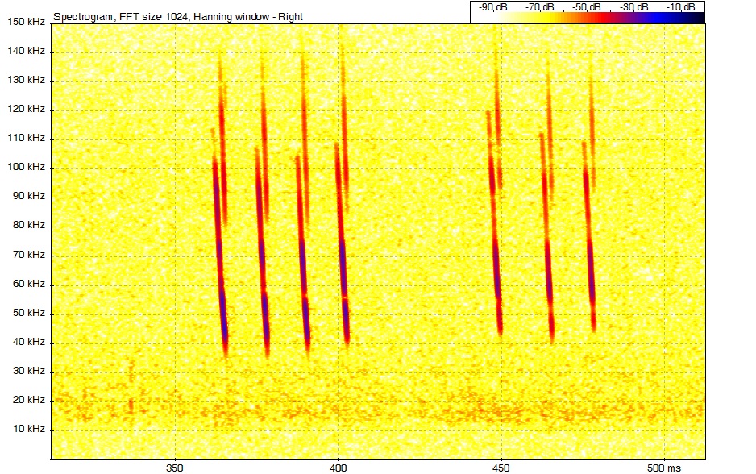Screen dimensions: 756x474
Task: Click the -30 dB legend label
Action: coord(633,7)
